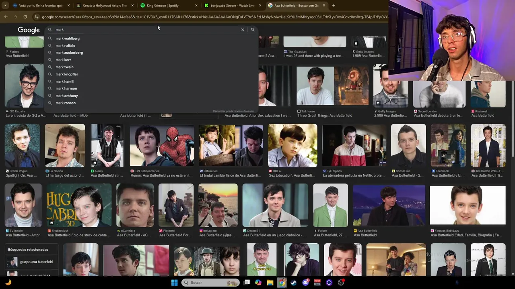
Task: Click the 'Búsquedas relacionadas' heading
Action: [28, 250]
